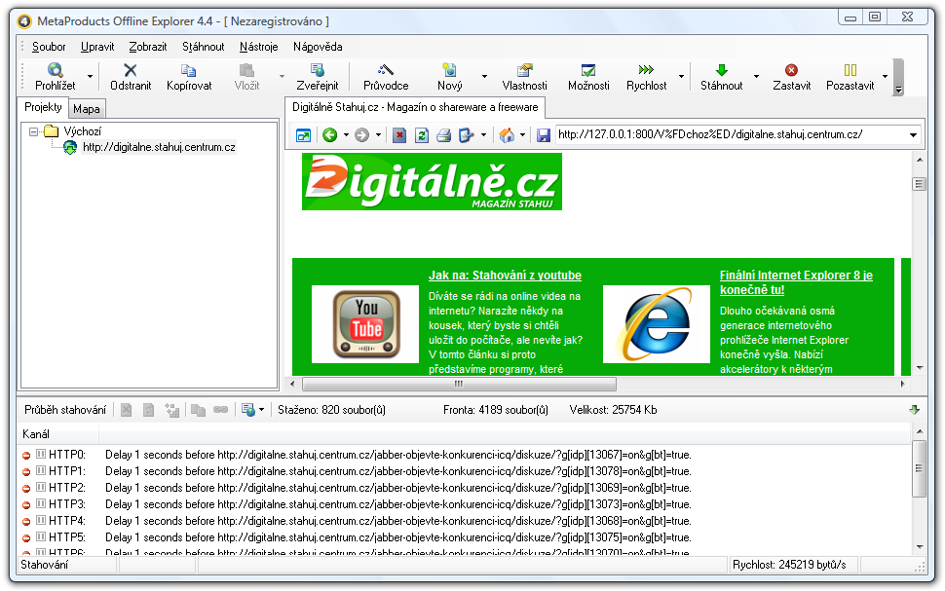The width and height of the screenshot is (945, 591).
Task: Click Zveřejnit publish tool
Action: click(317, 77)
